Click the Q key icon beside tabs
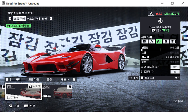Screen dimensions: 188x112 coord(10,19)
